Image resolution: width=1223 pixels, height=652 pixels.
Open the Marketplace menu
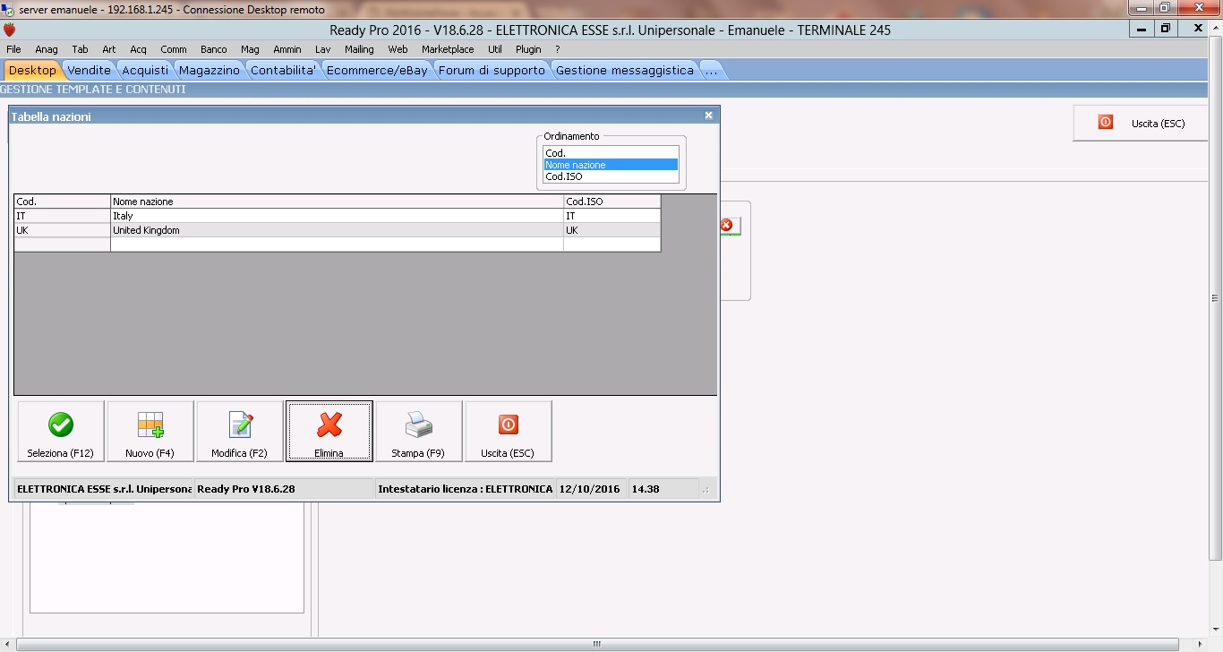point(448,49)
